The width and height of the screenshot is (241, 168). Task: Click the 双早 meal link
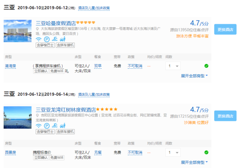[x=98, y=66]
